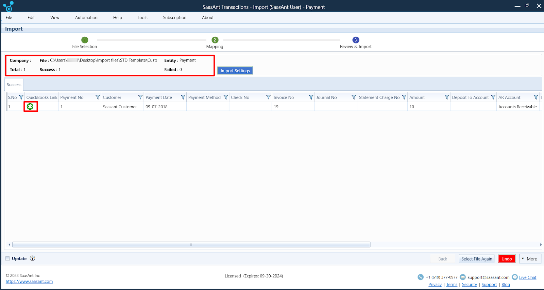Select the 09-07-2018 payment date cell

pyautogui.click(x=165, y=107)
